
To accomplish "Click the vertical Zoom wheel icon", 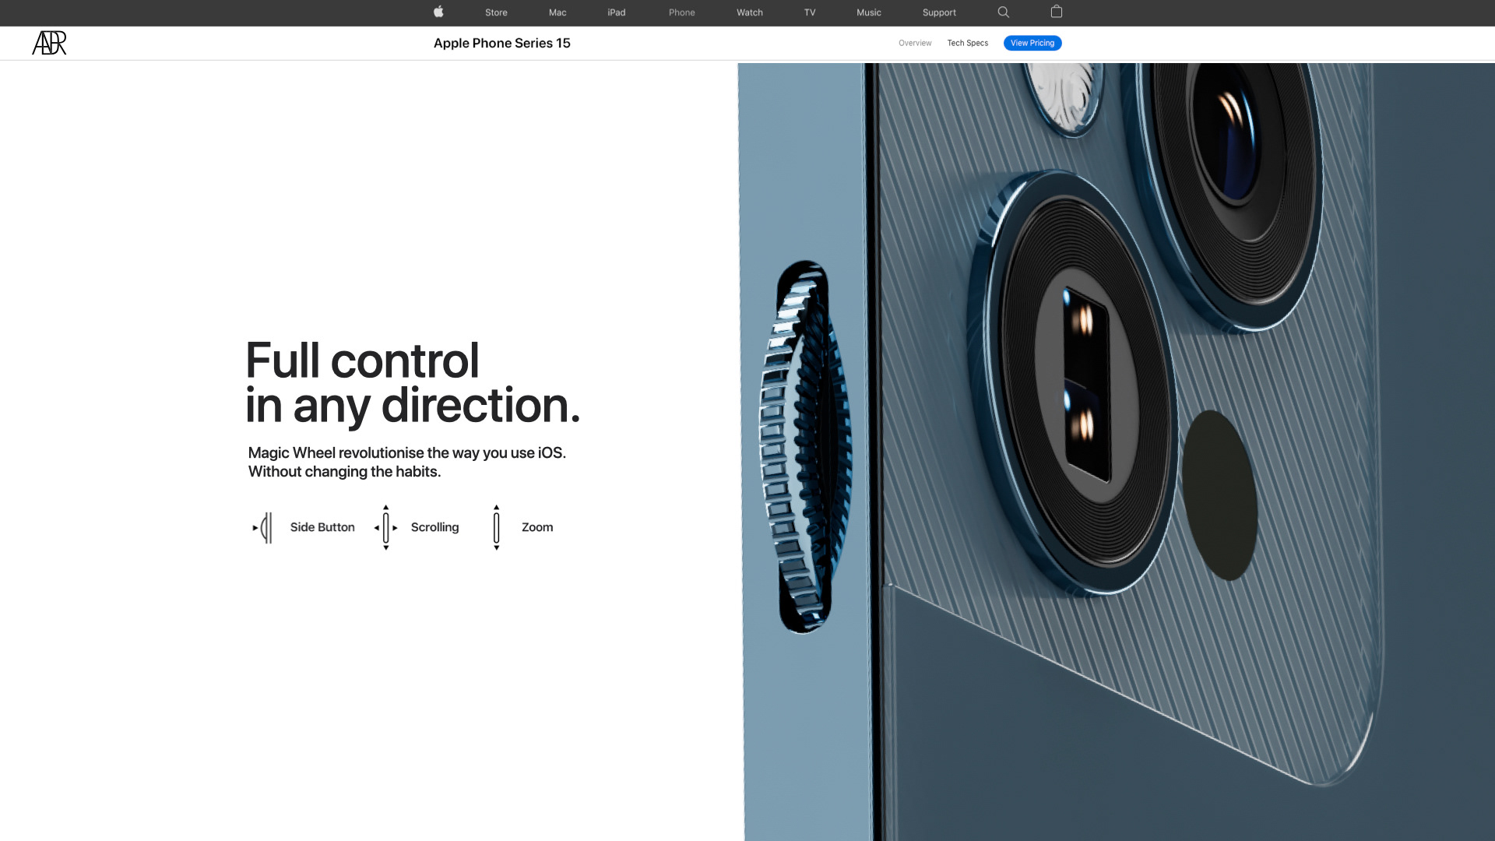I will click(496, 527).
